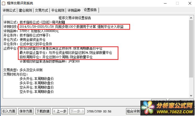
Task: Select the 平仓规则 tab
Action: click(x=58, y=10)
